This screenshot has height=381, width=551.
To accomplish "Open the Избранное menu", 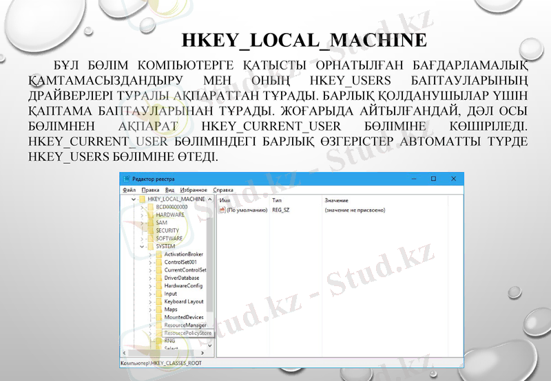I will tap(194, 190).
